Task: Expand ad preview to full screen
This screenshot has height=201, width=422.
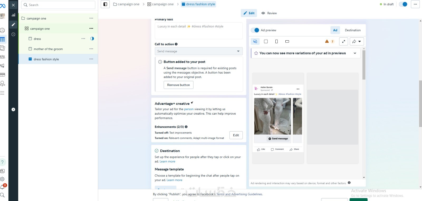Action: tap(343, 41)
